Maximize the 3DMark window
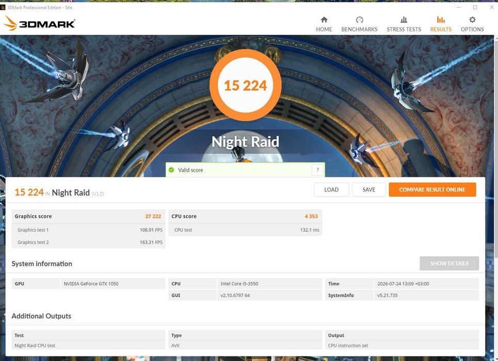The width and height of the screenshot is (498, 361). 475,7
